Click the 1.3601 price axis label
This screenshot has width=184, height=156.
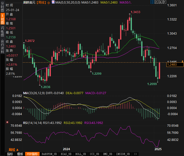(172, 5)
